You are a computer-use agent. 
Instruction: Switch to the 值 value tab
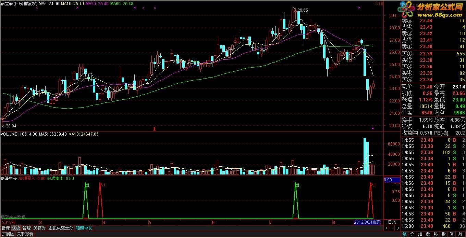point(452,234)
